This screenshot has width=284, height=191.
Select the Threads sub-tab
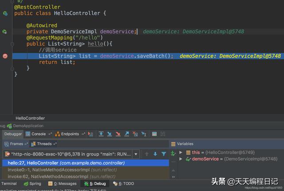[43, 144]
